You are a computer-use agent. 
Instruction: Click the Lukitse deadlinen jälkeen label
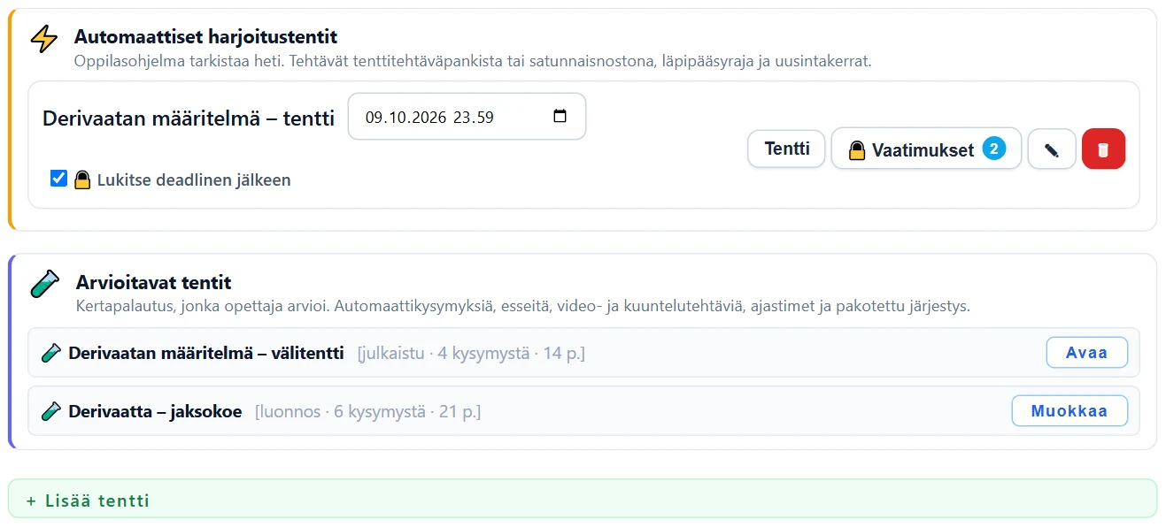(x=194, y=179)
